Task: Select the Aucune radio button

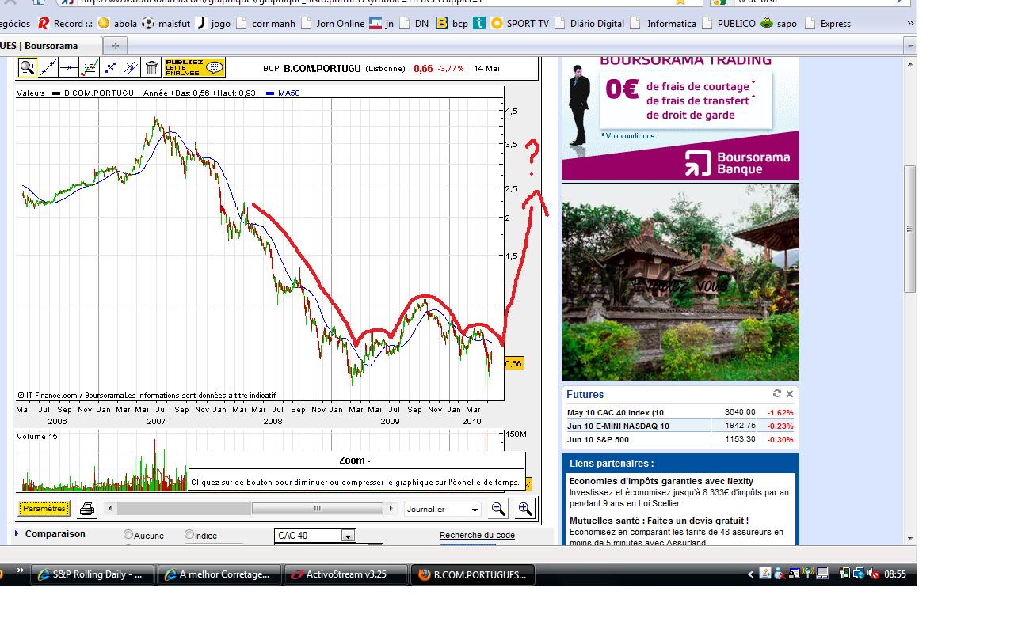Action: [x=128, y=535]
